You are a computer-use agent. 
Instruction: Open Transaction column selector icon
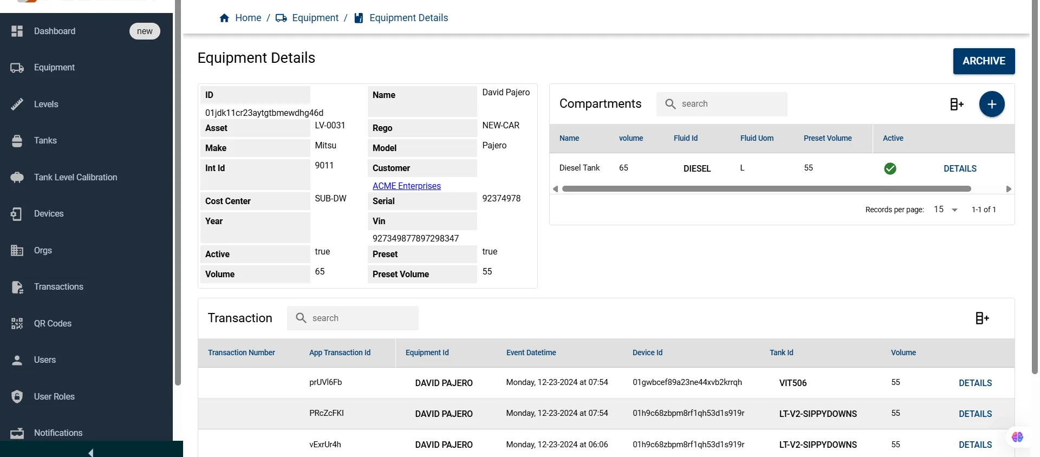(982, 318)
